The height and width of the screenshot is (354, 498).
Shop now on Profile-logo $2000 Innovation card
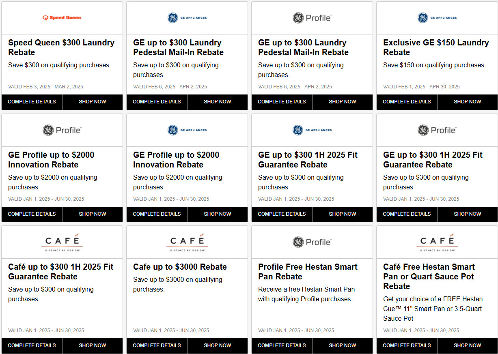click(x=93, y=214)
